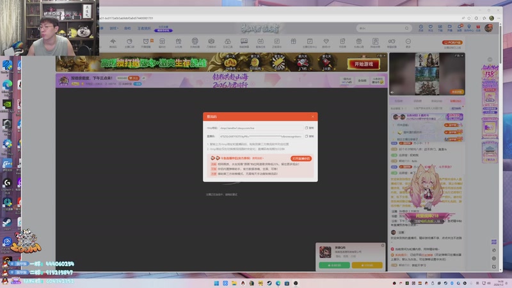This screenshot has height=288, width=512.
Task: Open Microsoft Edge from the taskbar
Action: pos(278,283)
